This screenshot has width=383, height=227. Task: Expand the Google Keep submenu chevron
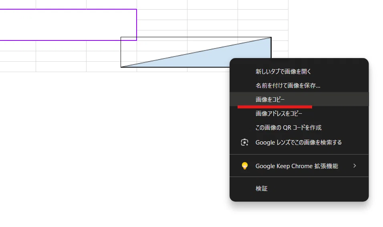[x=355, y=166]
